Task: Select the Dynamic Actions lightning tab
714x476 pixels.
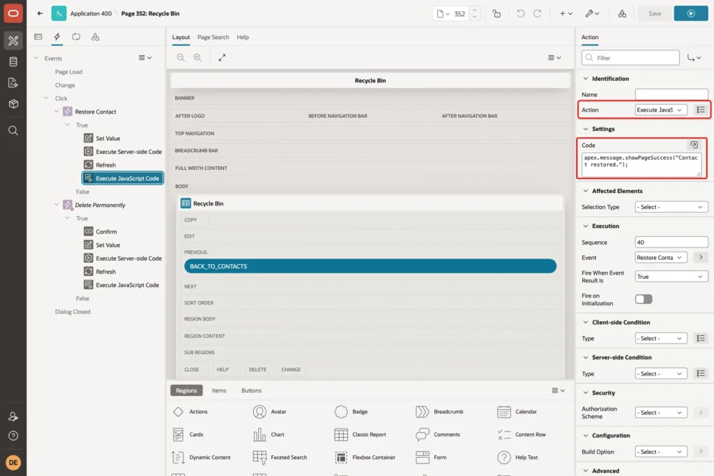Action: pos(57,37)
